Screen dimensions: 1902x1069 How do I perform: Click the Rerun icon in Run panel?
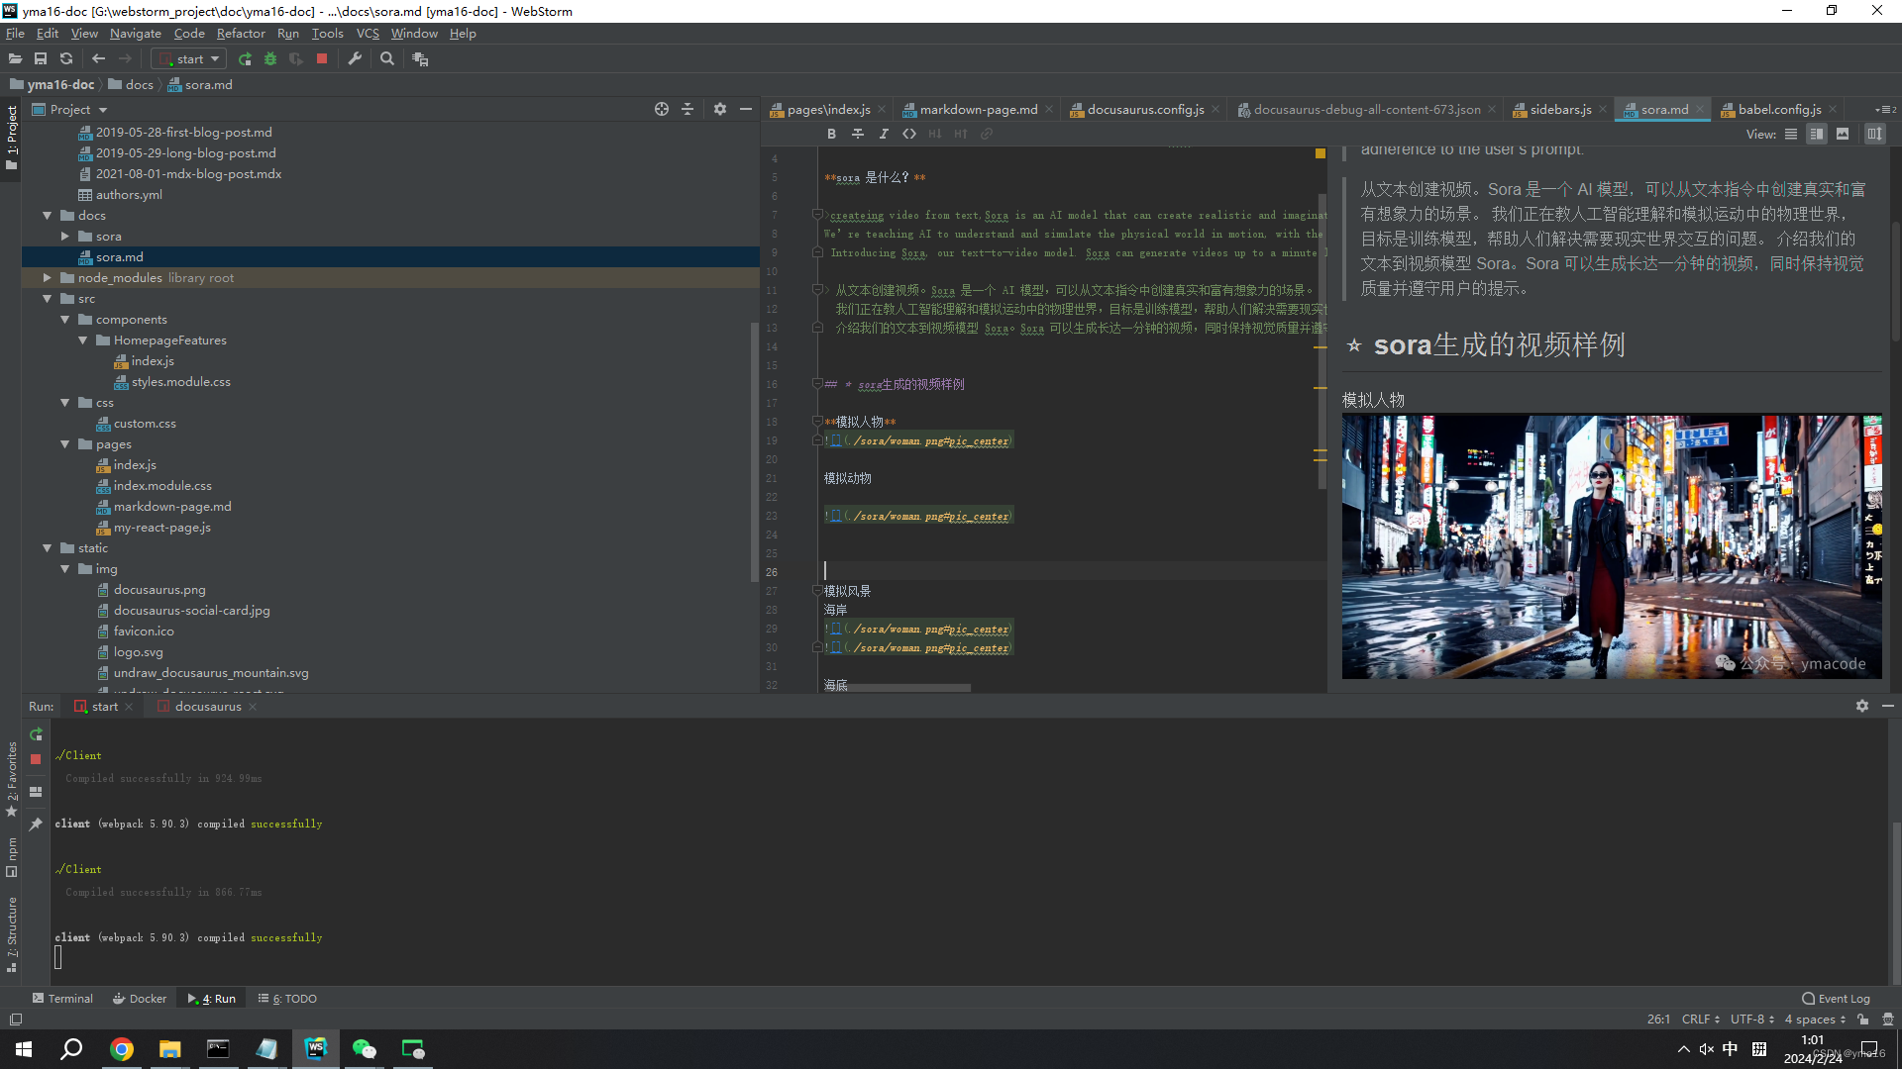point(36,734)
